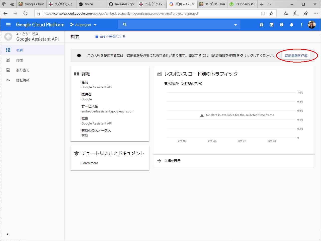Click APIを無効にする button

pyautogui.click(x=110, y=37)
